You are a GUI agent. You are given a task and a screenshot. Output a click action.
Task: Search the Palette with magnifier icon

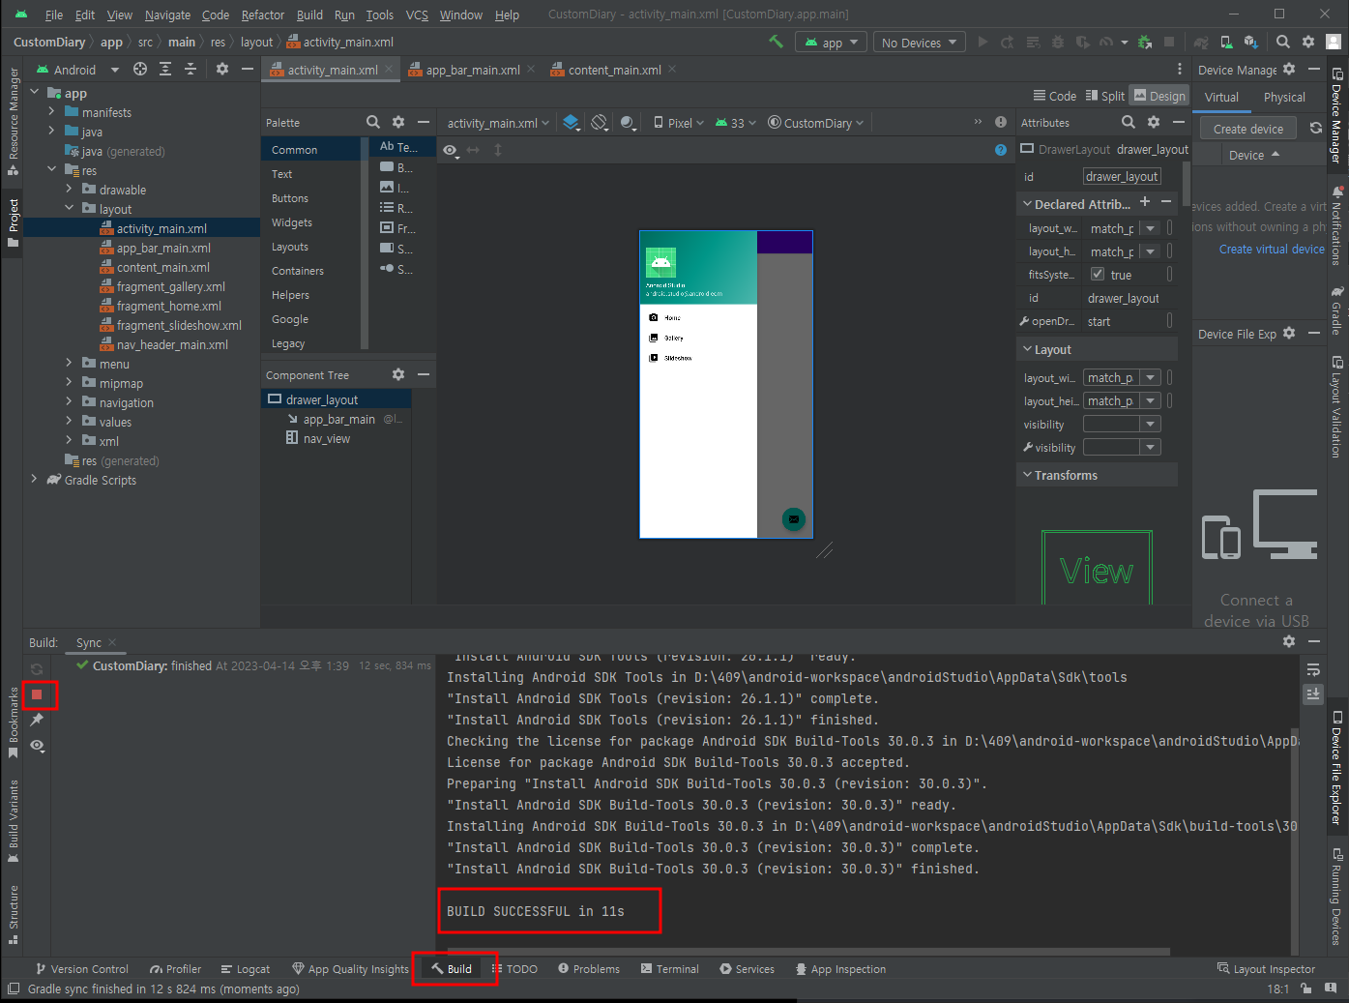(x=373, y=122)
